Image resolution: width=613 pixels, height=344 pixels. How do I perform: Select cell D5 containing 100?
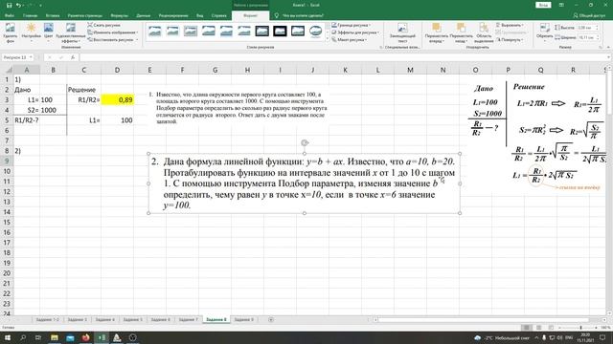click(117, 120)
